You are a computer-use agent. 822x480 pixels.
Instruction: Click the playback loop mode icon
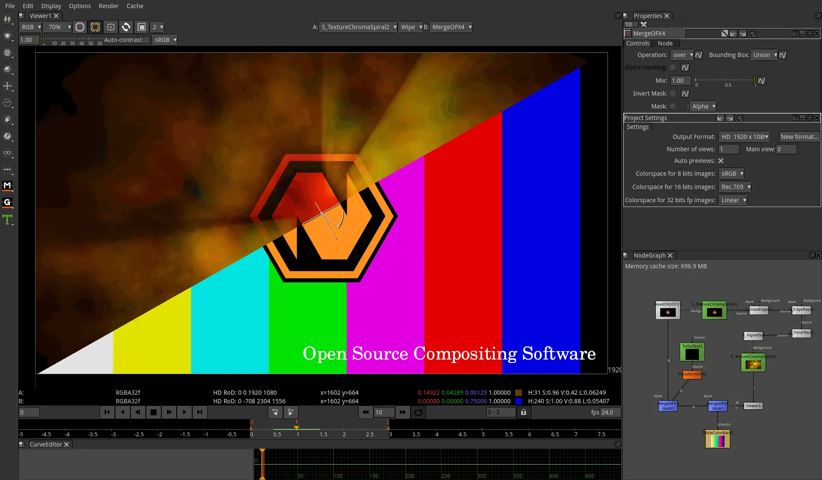point(418,412)
